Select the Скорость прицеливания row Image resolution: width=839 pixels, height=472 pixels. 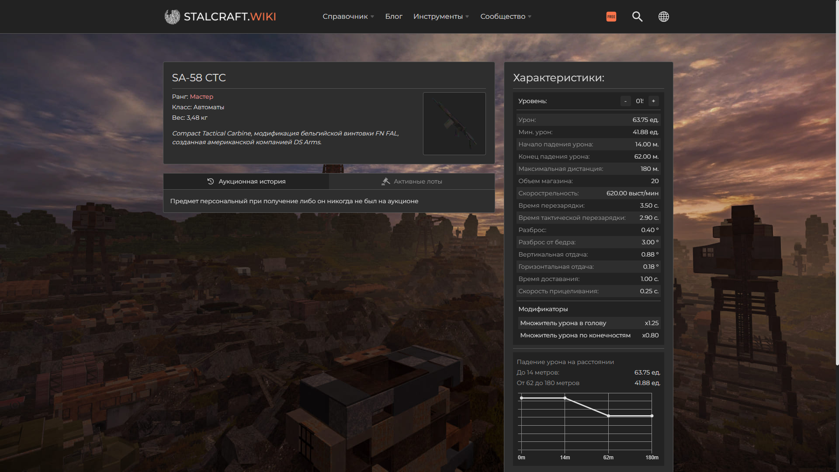(x=589, y=291)
